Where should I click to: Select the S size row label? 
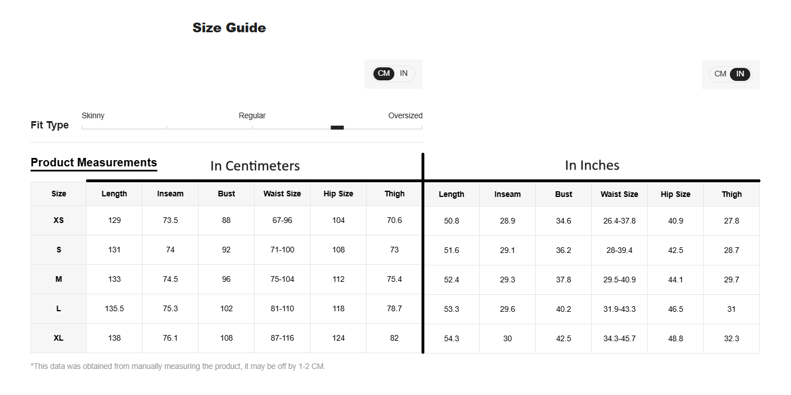click(59, 250)
